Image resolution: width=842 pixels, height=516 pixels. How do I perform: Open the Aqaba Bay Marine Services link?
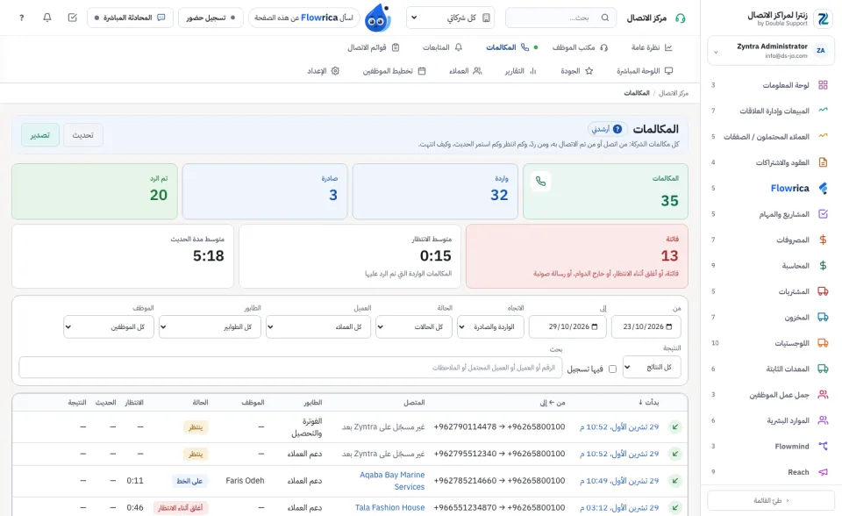pyautogui.click(x=392, y=481)
